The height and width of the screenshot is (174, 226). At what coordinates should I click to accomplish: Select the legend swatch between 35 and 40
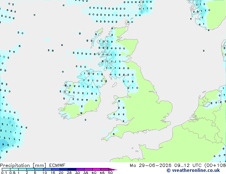(x=88, y=169)
